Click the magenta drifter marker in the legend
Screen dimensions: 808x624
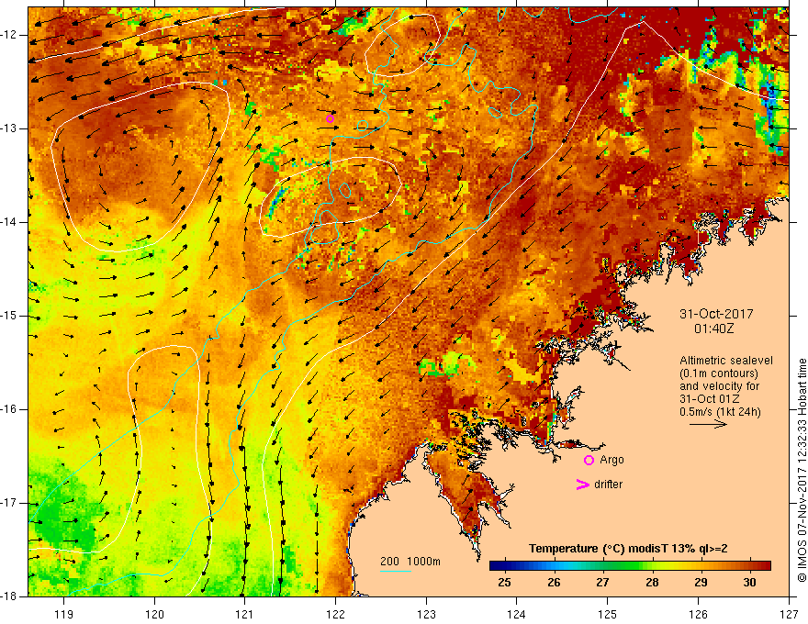tap(583, 485)
